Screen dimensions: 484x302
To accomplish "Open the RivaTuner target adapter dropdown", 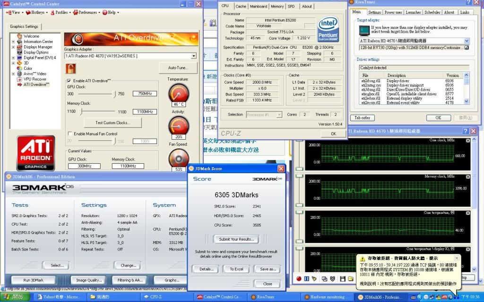I will [467, 41].
